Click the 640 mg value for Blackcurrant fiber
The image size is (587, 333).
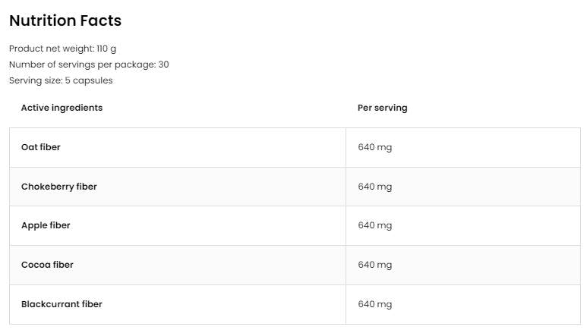pyautogui.click(x=374, y=304)
